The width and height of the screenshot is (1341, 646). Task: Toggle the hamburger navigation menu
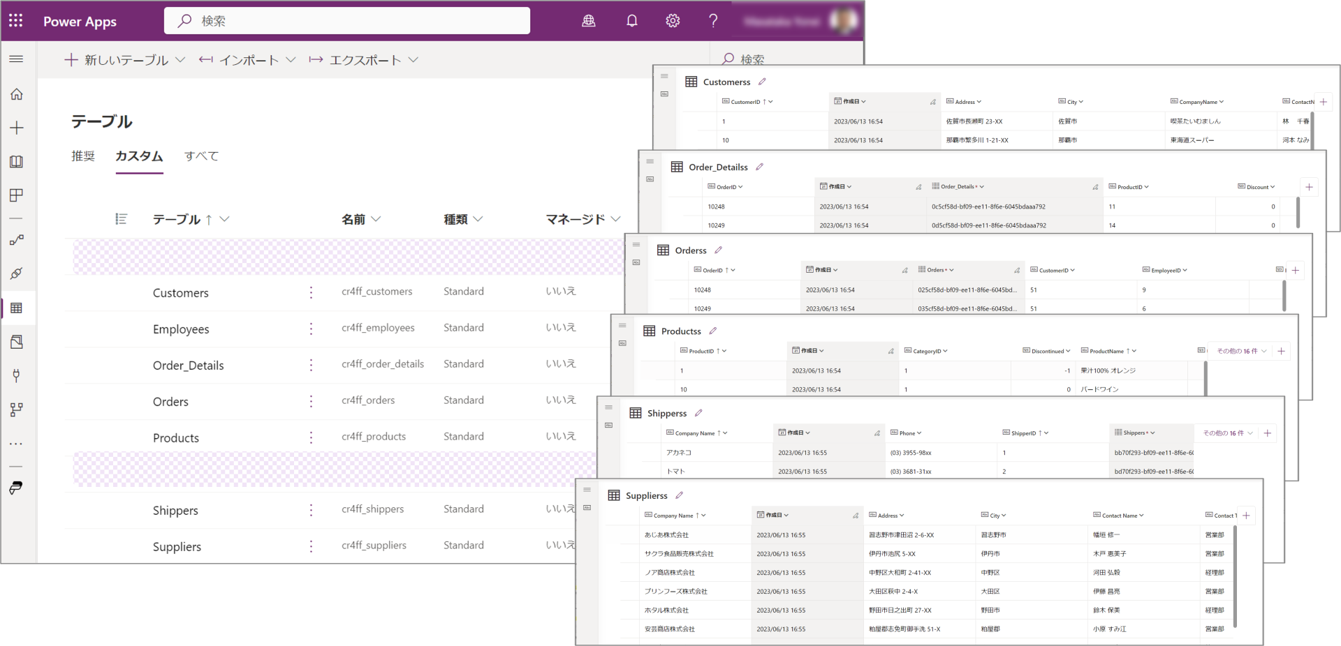pyautogui.click(x=16, y=59)
